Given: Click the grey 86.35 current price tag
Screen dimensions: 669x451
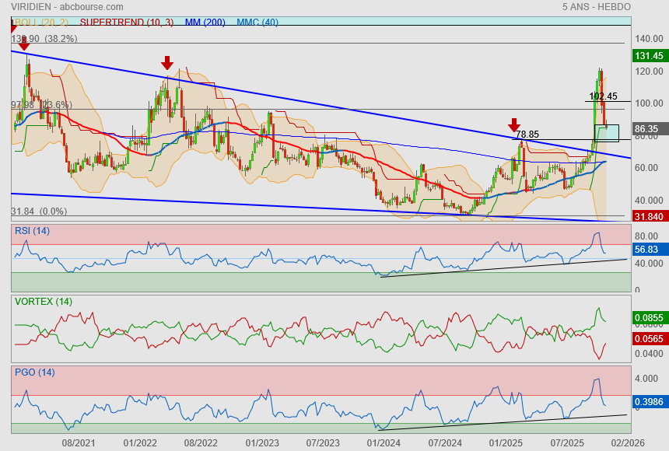Looking at the screenshot, I should point(648,129).
